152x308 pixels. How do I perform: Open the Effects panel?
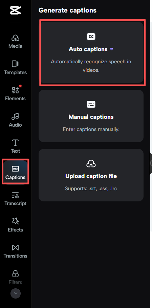pos(15,225)
